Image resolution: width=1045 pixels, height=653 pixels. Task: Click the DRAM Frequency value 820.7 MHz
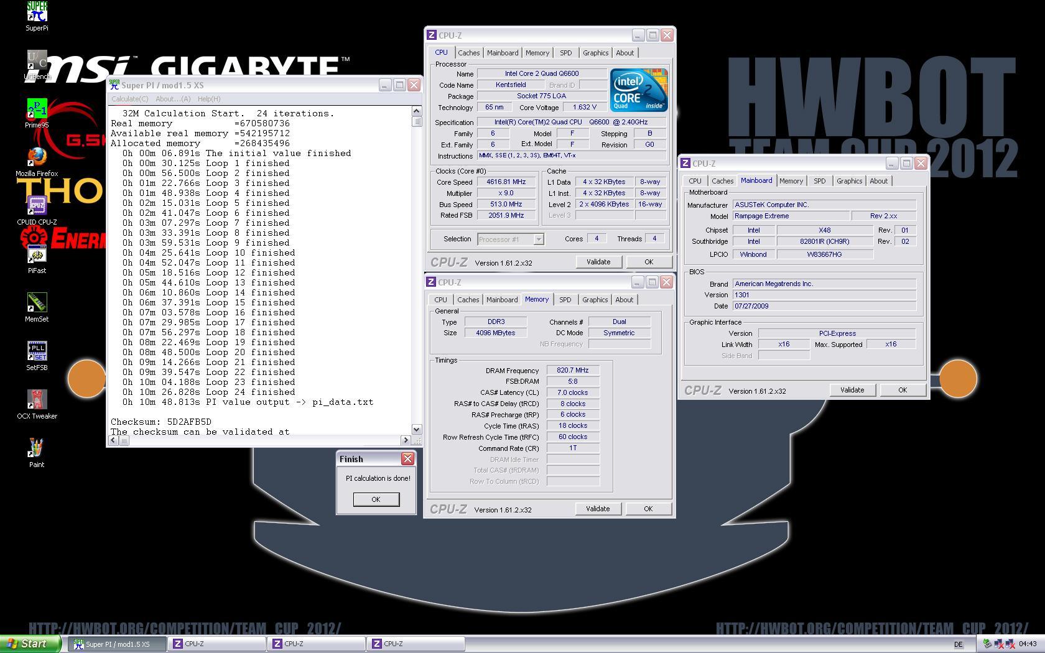[573, 370]
